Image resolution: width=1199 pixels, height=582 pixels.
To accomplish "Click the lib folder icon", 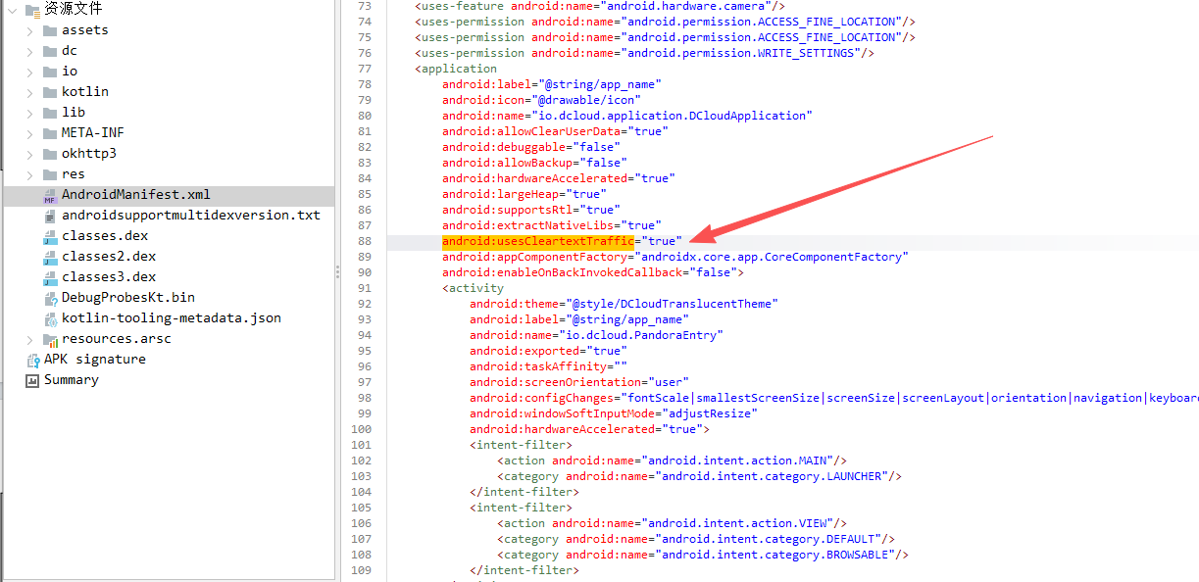I will (50, 113).
